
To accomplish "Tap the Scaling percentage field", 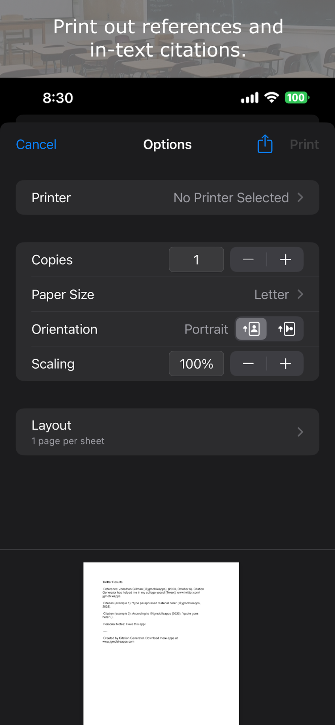I will click(x=196, y=364).
